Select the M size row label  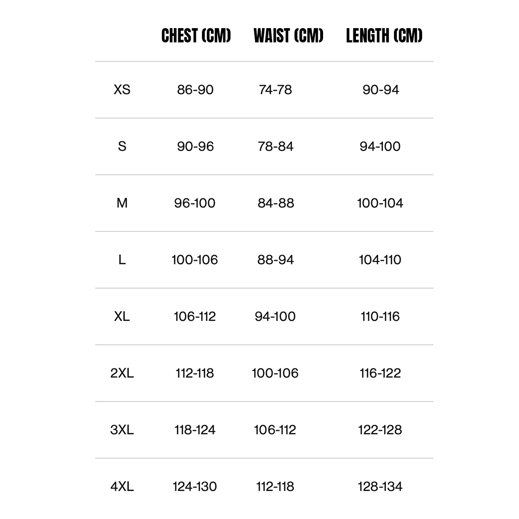pos(122,203)
